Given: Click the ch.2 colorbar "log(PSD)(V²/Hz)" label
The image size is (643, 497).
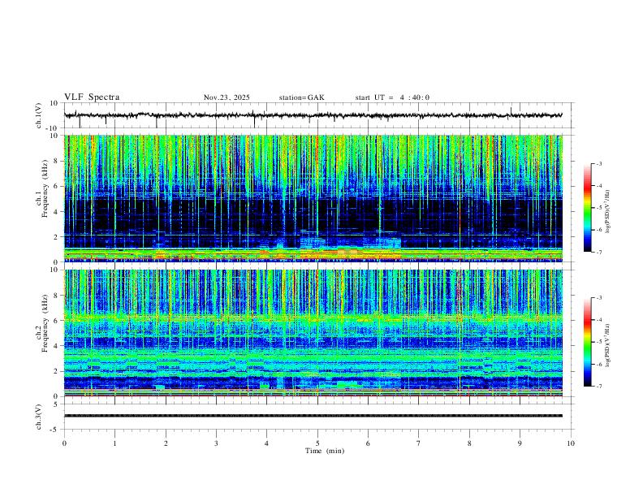Looking at the screenshot, I should (608, 346).
